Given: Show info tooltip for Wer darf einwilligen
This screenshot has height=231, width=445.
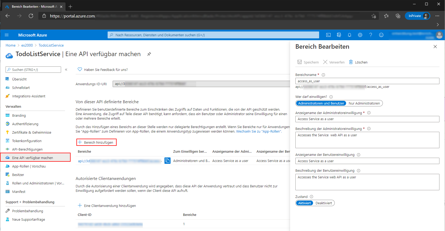Looking at the screenshot, I should 331,97.
